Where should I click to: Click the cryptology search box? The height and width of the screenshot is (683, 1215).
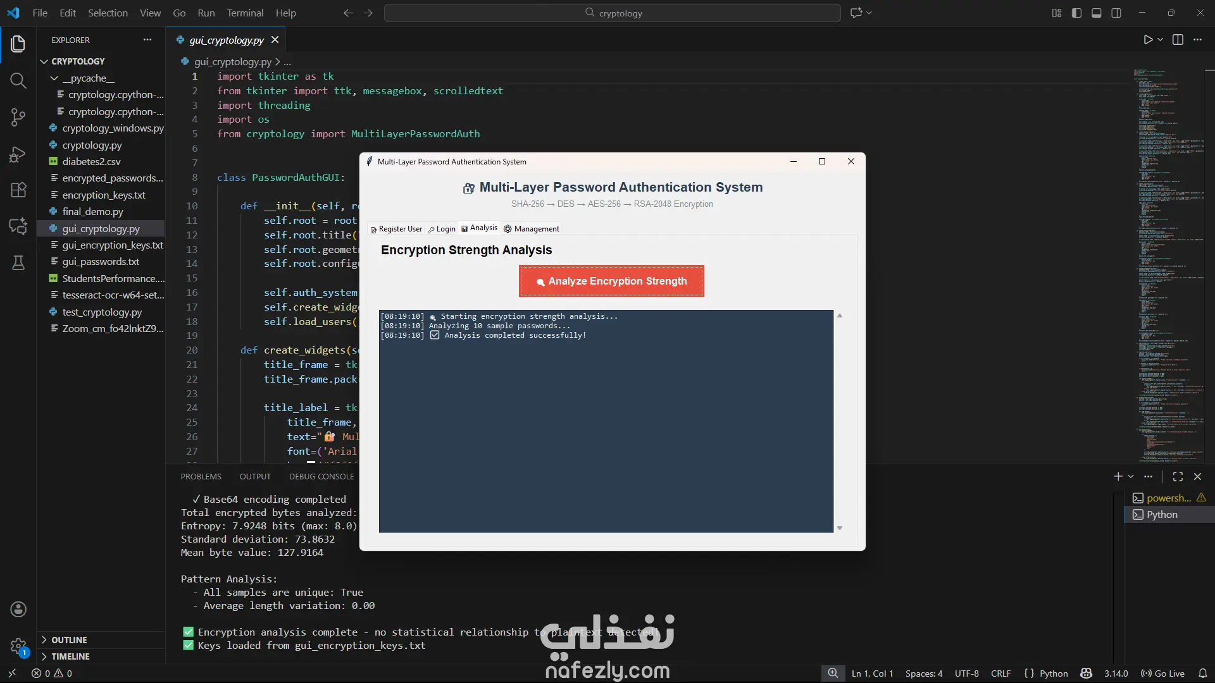pos(612,13)
